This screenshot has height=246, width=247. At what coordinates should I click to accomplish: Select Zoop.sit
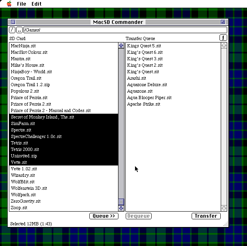[63, 208]
